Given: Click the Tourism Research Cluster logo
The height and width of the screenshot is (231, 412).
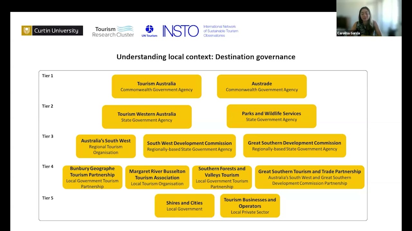Looking at the screenshot, I should pos(113,31).
